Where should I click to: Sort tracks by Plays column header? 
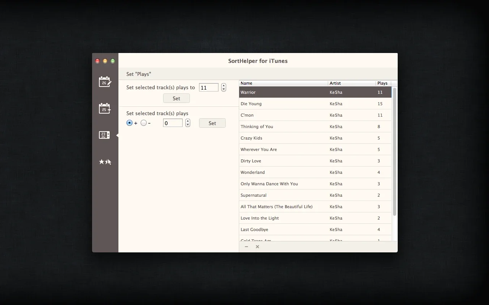point(383,83)
